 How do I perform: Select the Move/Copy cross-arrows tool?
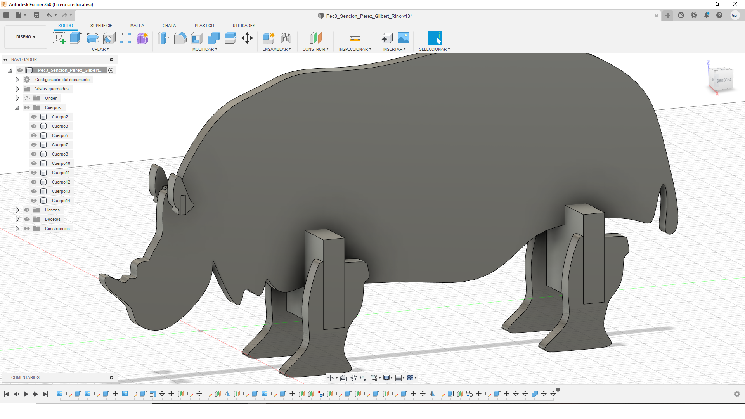(x=247, y=38)
